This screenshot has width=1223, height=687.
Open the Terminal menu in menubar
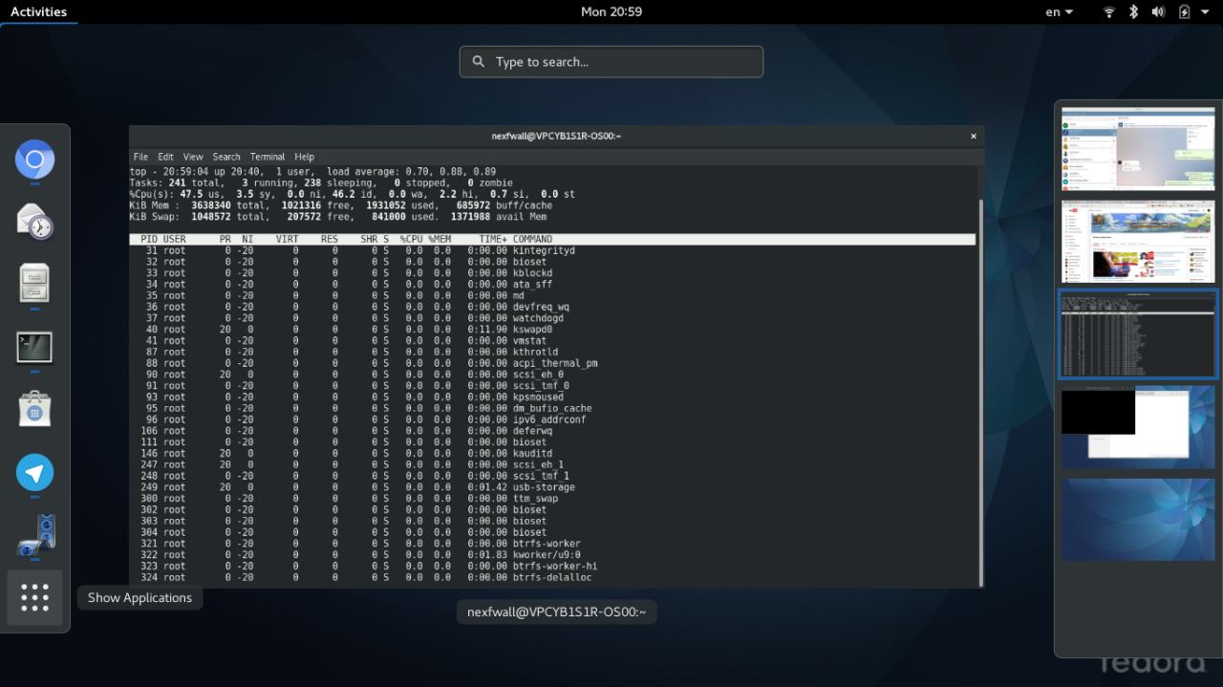[268, 157]
